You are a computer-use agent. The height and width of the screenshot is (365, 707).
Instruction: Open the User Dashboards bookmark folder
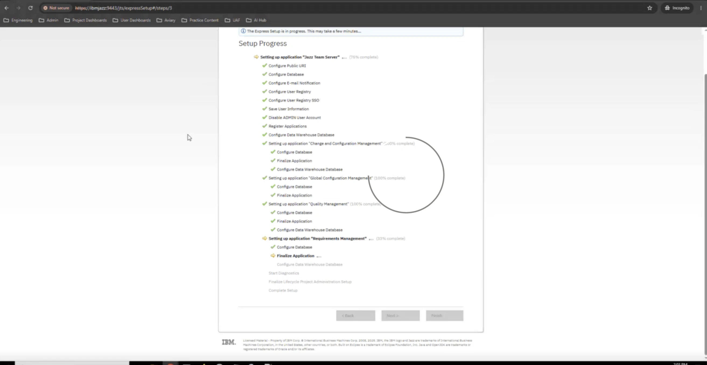(x=132, y=20)
